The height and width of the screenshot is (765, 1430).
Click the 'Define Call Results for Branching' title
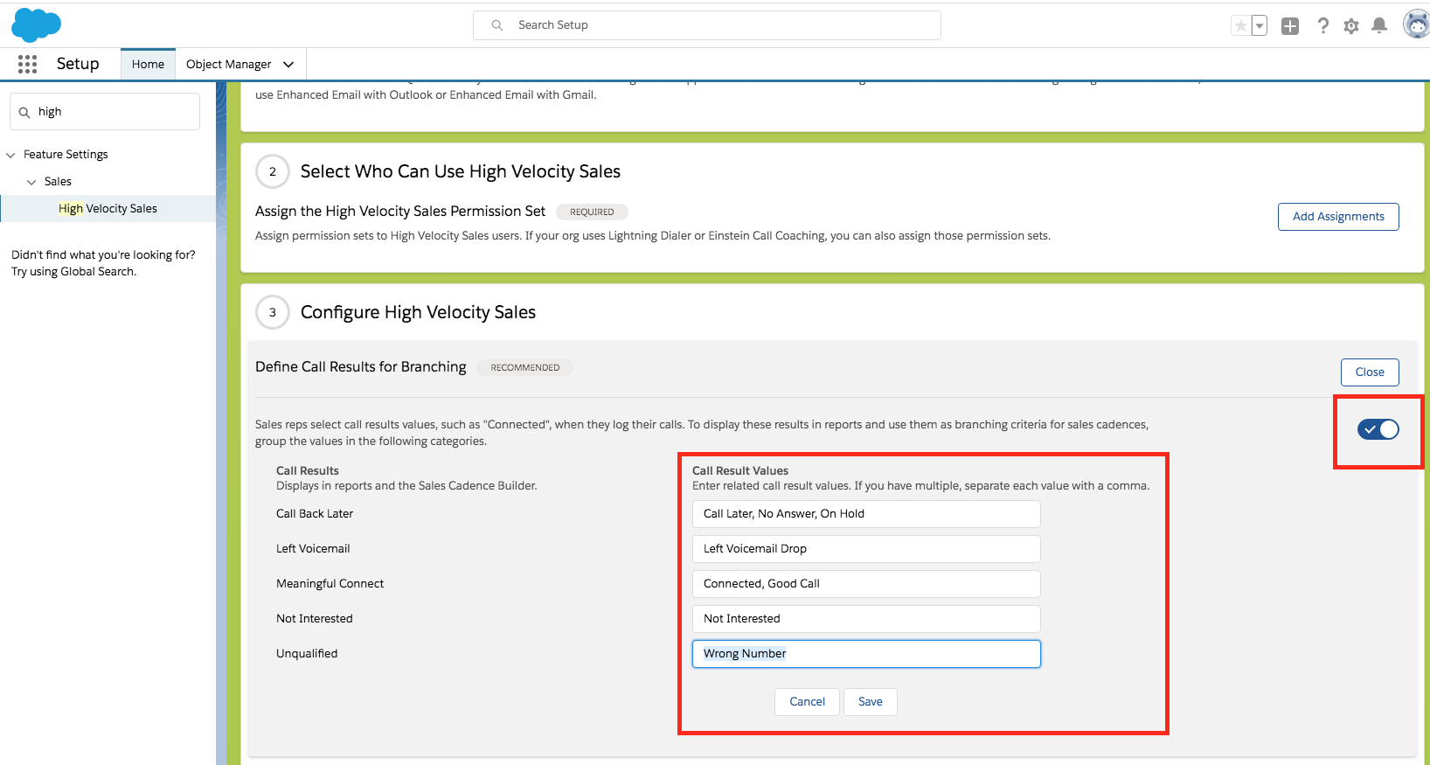click(x=361, y=367)
